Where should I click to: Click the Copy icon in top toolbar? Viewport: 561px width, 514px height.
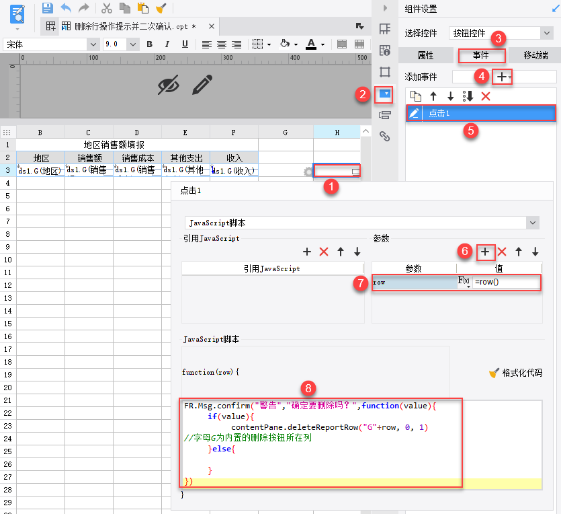pos(124,8)
